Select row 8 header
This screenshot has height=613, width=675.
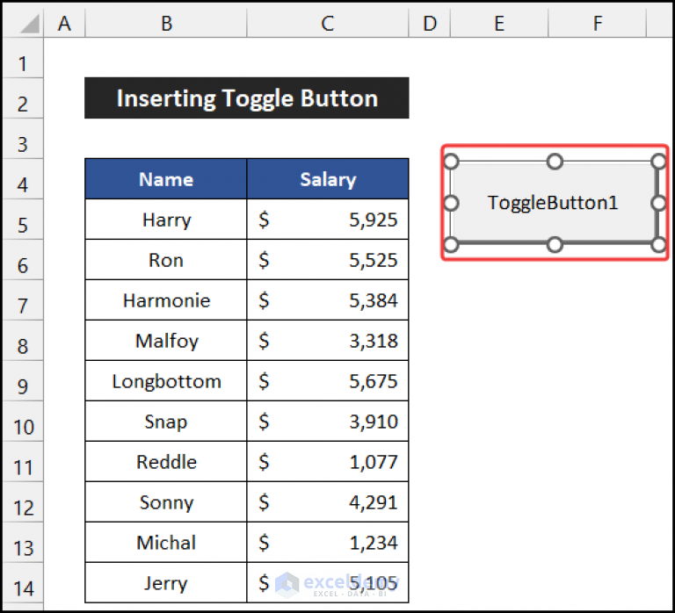tap(23, 340)
